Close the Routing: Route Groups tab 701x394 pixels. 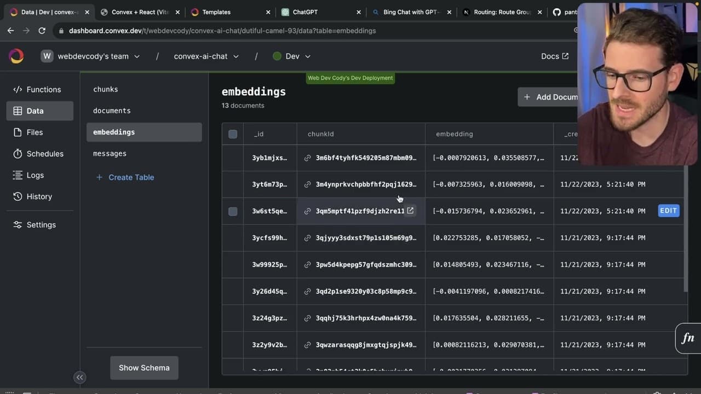pos(539,12)
